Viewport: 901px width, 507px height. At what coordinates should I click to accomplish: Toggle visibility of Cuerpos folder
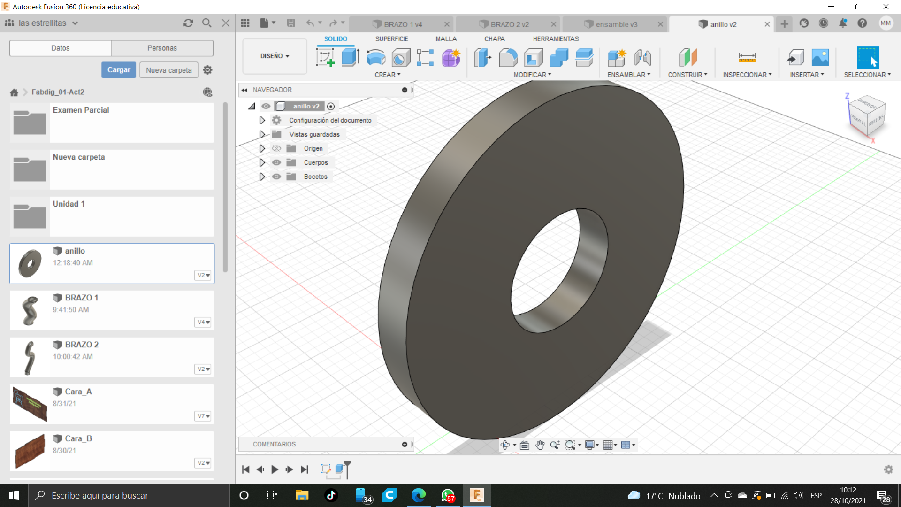pos(276,162)
